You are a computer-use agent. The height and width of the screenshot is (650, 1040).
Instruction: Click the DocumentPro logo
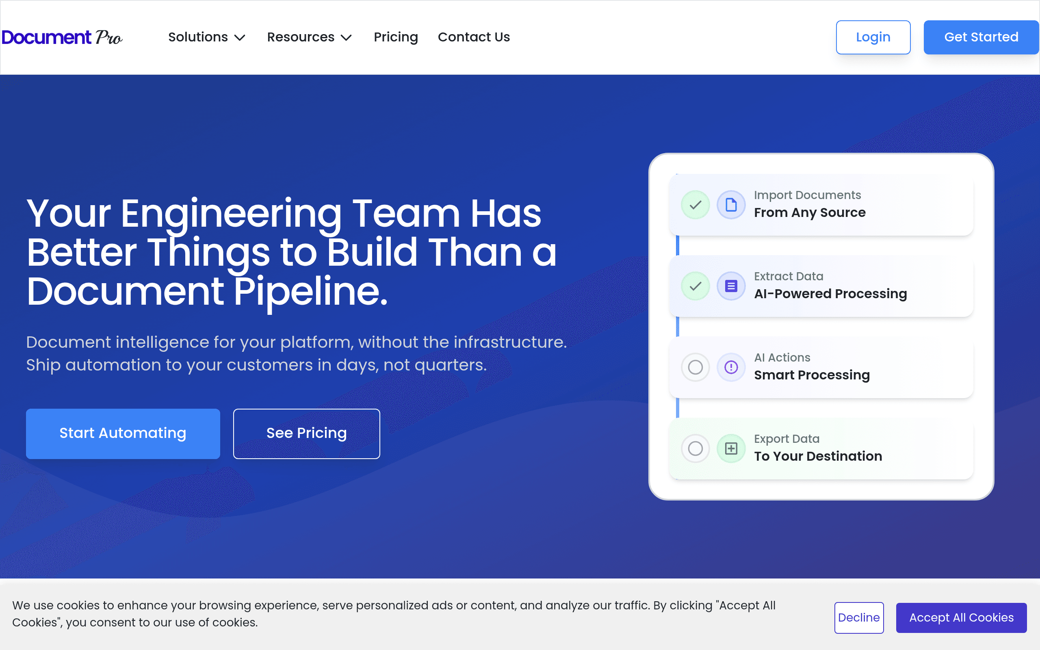tap(62, 37)
